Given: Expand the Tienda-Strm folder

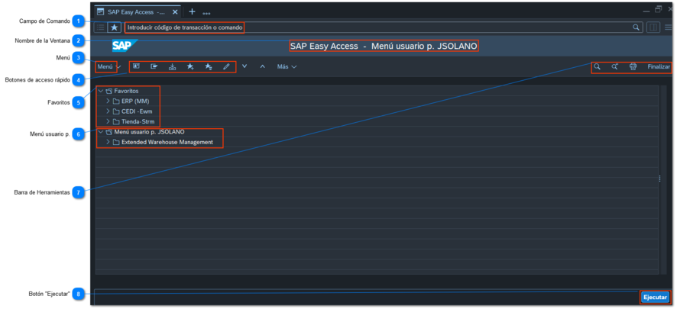Looking at the screenshot, I should 108,121.
